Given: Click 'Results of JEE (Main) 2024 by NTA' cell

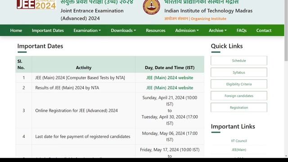Looking at the screenshot, I should (x=84, y=88).
